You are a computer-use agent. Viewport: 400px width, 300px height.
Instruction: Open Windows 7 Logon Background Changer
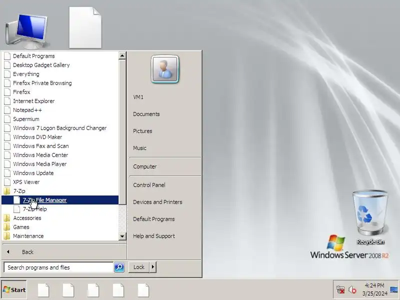[x=60, y=128]
